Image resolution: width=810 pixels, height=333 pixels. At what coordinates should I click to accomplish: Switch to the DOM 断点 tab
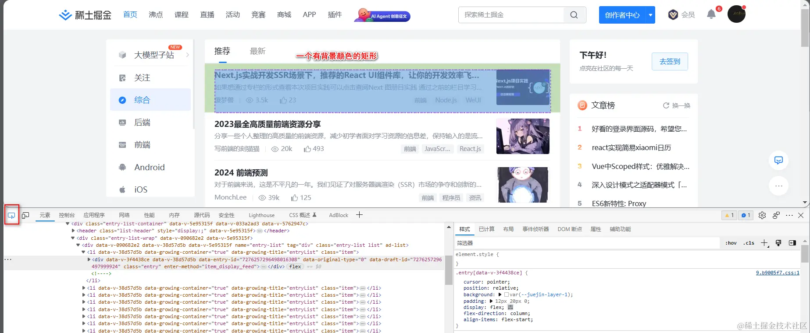[x=570, y=229]
